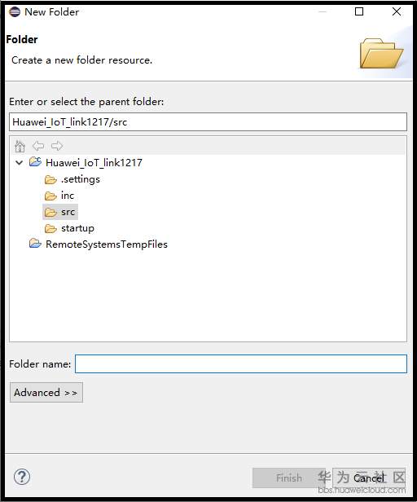Click the Finish button
This screenshot has width=417, height=502.
[x=289, y=478]
